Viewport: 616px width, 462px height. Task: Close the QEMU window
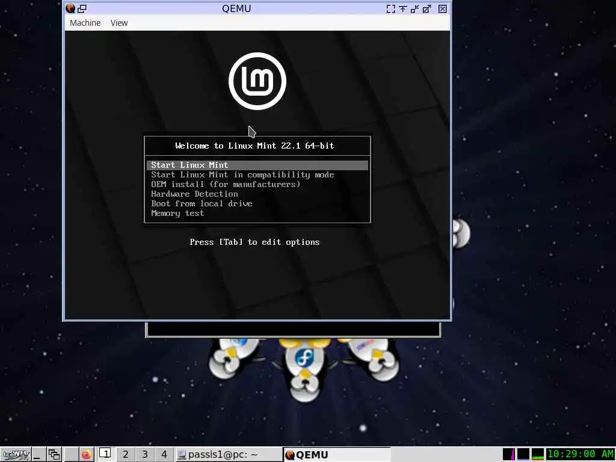(x=443, y=8)
